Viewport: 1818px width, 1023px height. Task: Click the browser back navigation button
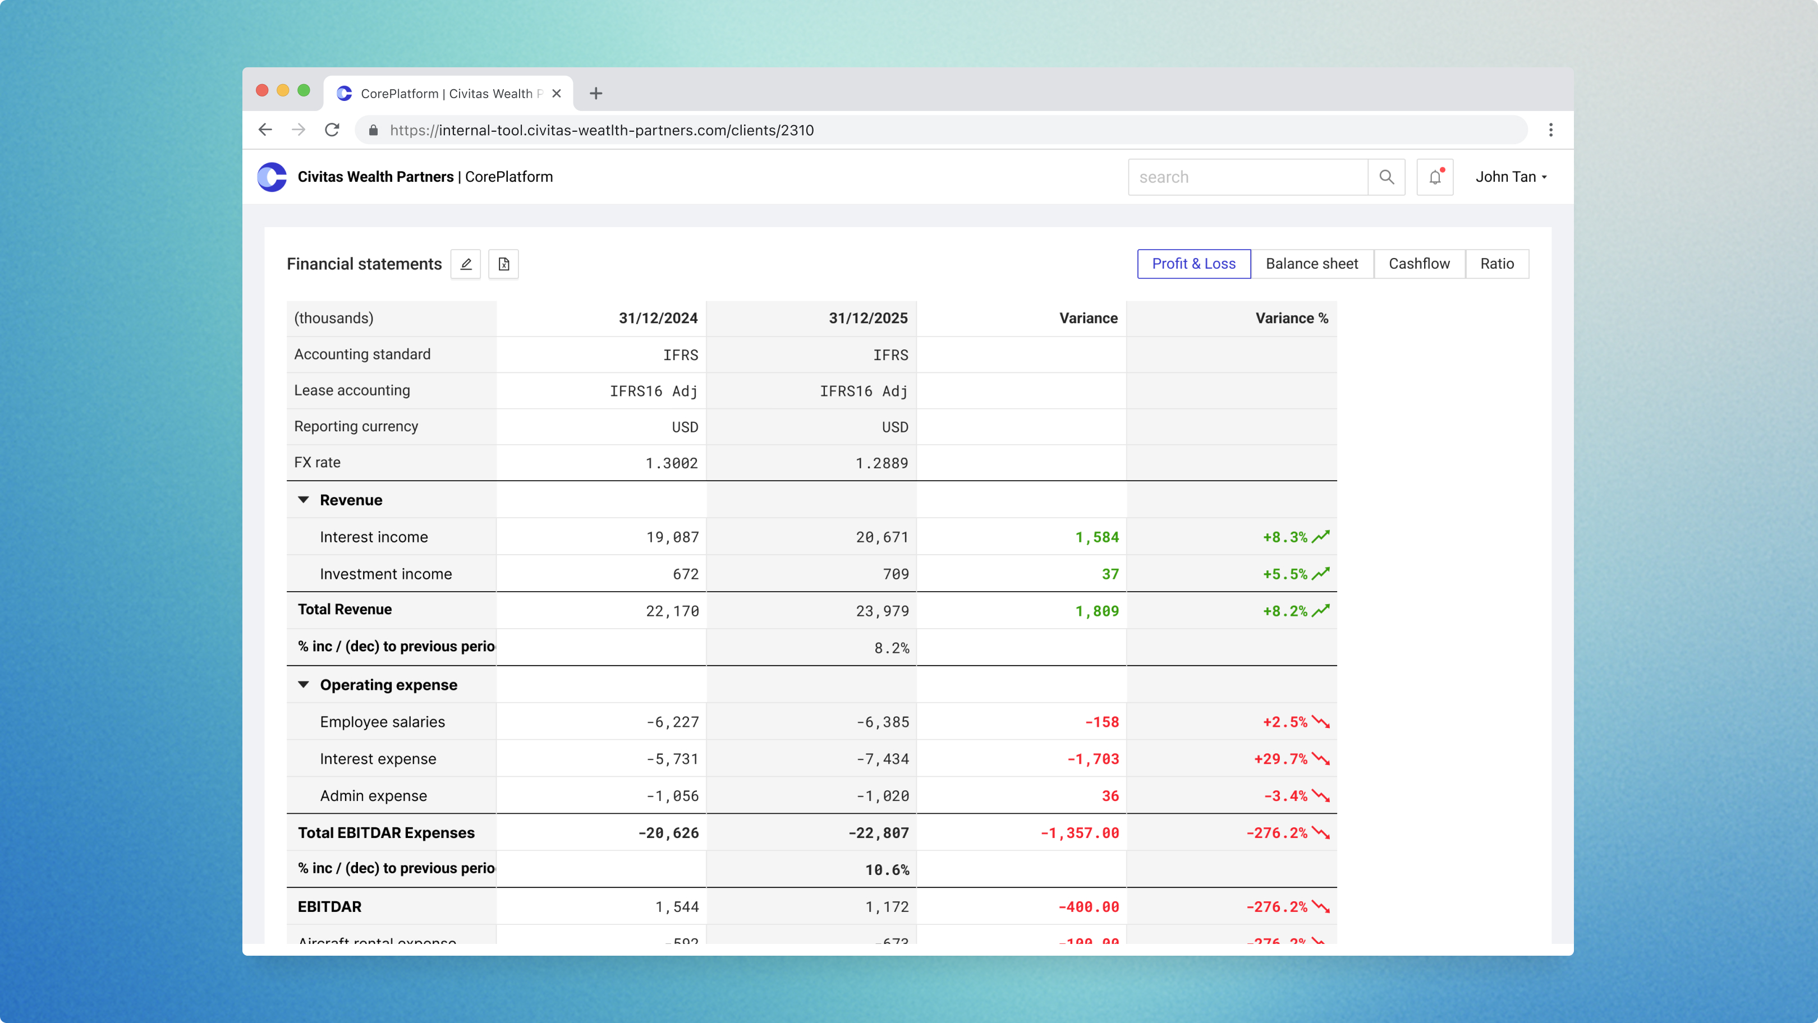click(265, 130)
